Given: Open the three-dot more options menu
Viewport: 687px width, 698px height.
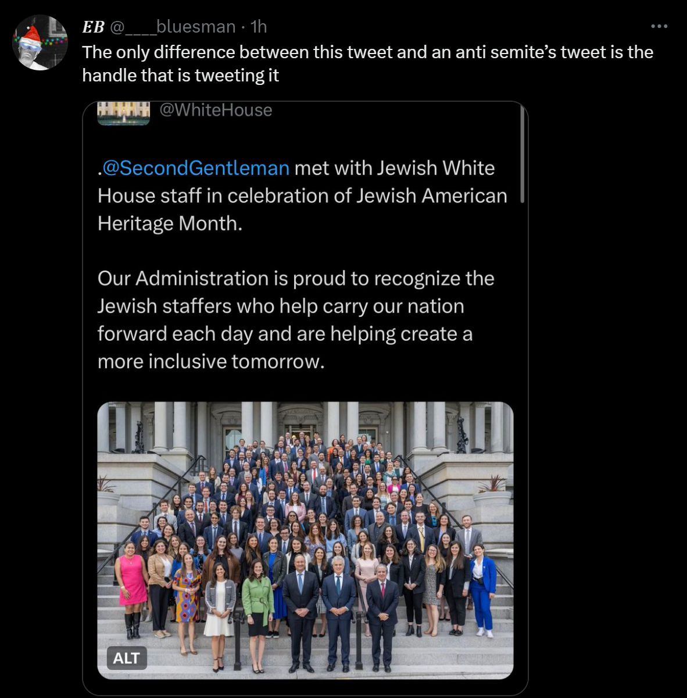Looking at the screenshot, I should pos(659,27).
